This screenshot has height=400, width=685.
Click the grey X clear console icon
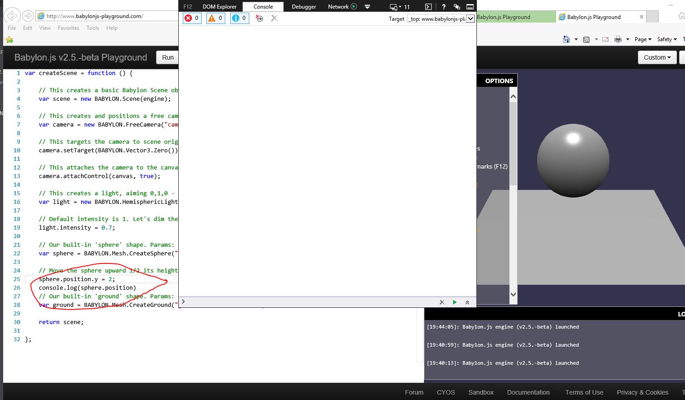[274, 18]
